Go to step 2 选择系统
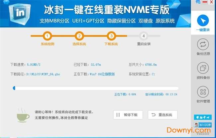Viewport: 216px width, 138px height. click(x=79, y=36)
